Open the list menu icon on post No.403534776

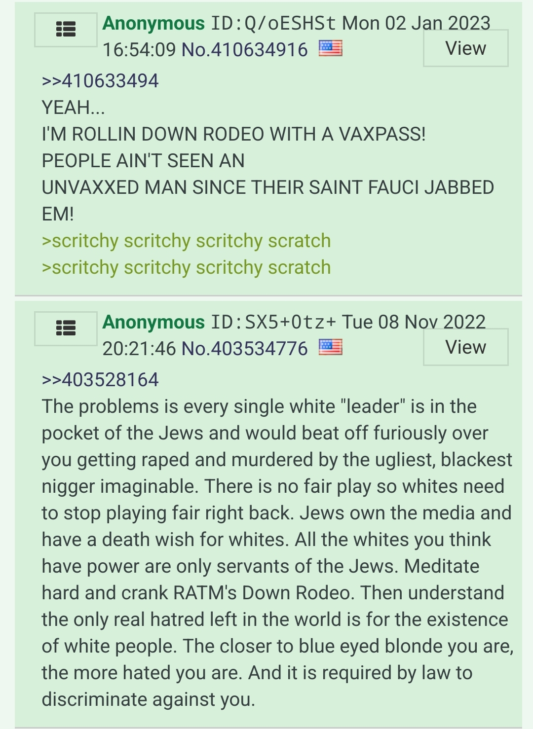66,328
